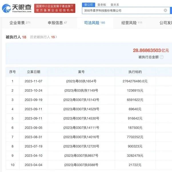
Task: Click the amount 900323元
Action: pyautogui.click(x=135, y=146)
